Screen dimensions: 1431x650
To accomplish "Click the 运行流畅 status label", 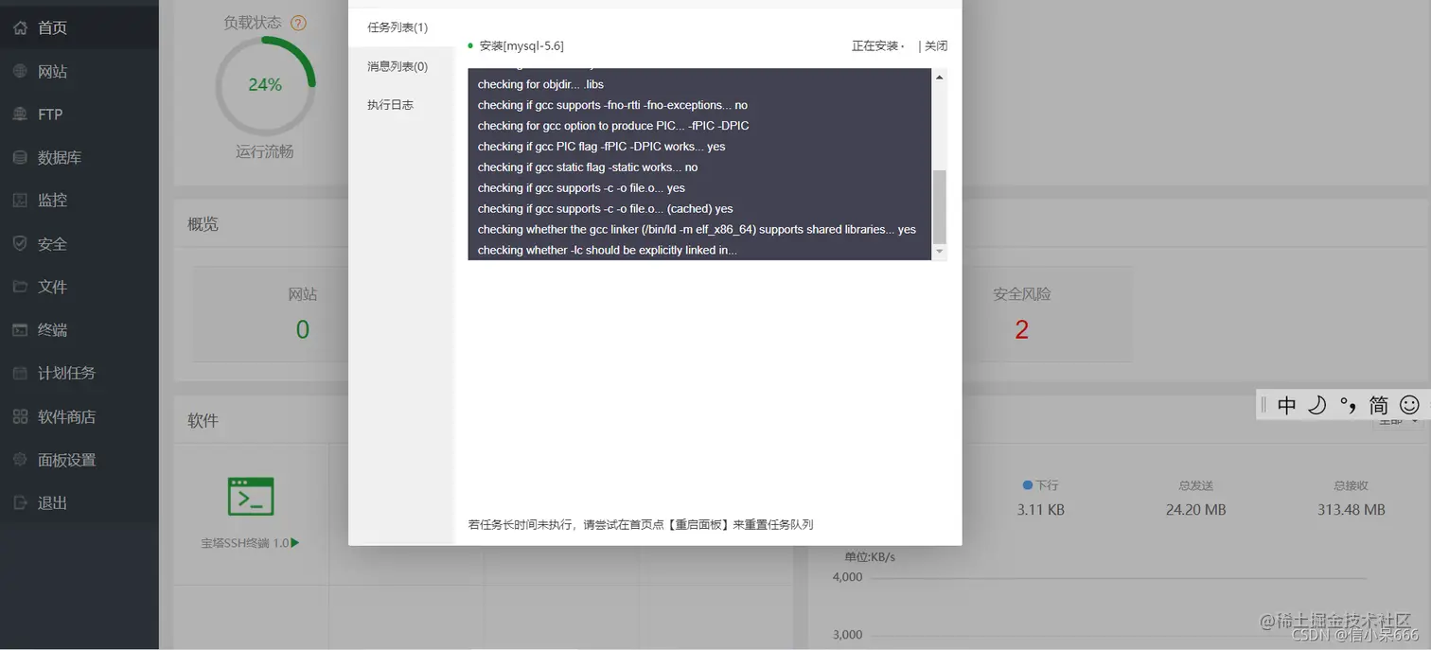I will tap(265, 151).
